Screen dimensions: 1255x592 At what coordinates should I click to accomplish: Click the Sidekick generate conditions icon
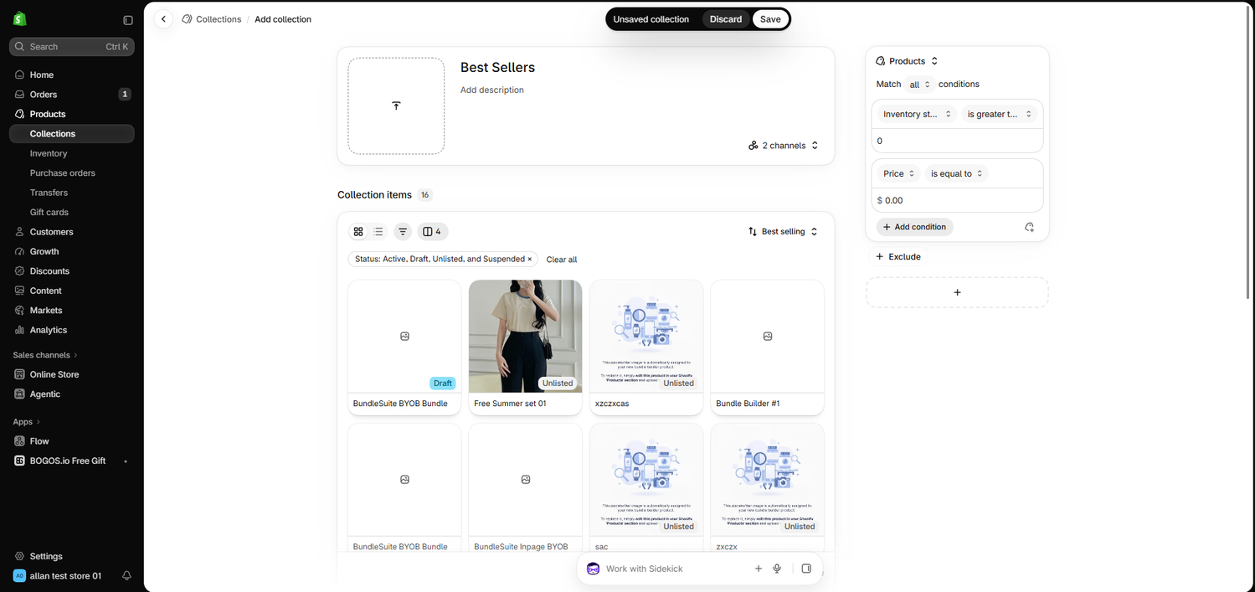(x=1030, y=227)
